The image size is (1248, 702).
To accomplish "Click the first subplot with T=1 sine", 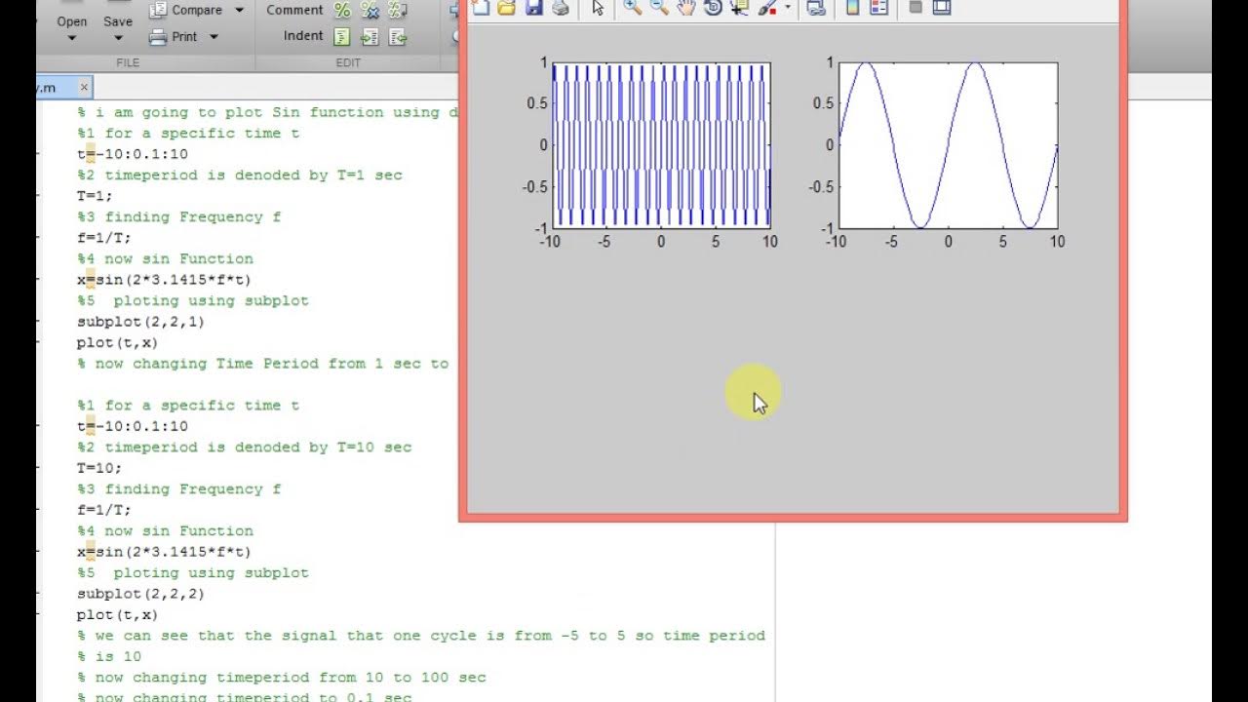I will [x=662, y=145].
